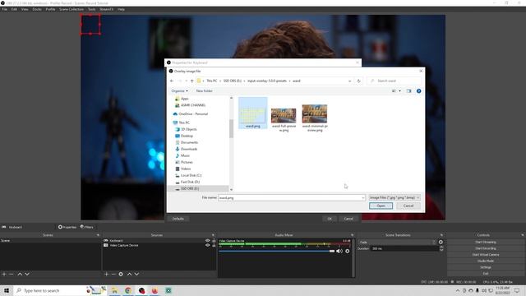Expand the address bar history dropdown

coord(349,81)
